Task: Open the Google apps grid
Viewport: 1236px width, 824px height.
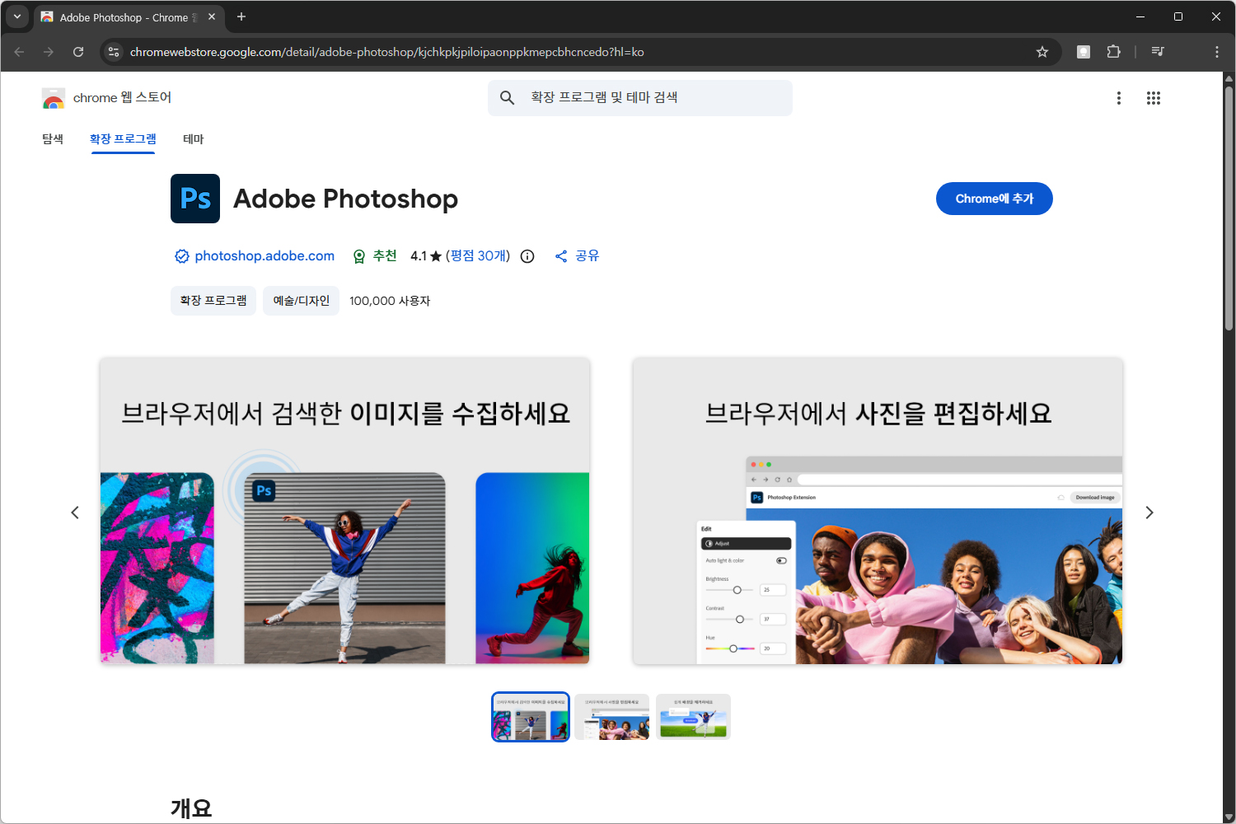Action: (1154, 98)
